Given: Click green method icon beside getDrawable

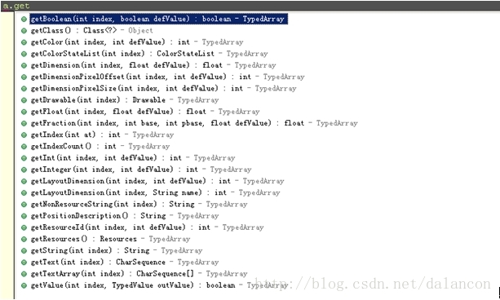Looking at the screenshot, I should pos(24,100).
